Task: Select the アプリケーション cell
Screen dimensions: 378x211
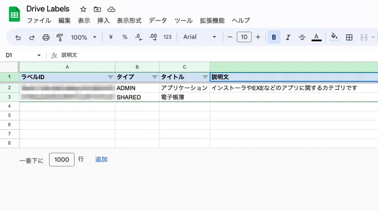Action: point(185,88)
